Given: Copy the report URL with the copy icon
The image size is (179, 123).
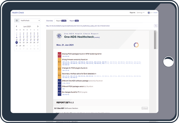Looking at the screenshot, I should [156, 26].
